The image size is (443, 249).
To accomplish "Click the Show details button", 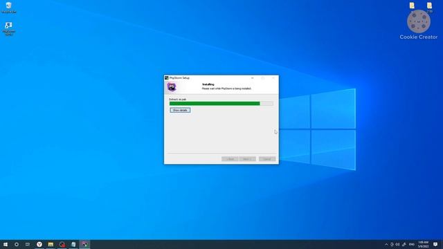I will [x=180, y=110].
